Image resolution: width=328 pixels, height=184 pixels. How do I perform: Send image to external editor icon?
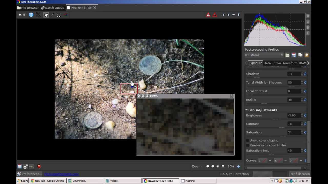[32, 167]
